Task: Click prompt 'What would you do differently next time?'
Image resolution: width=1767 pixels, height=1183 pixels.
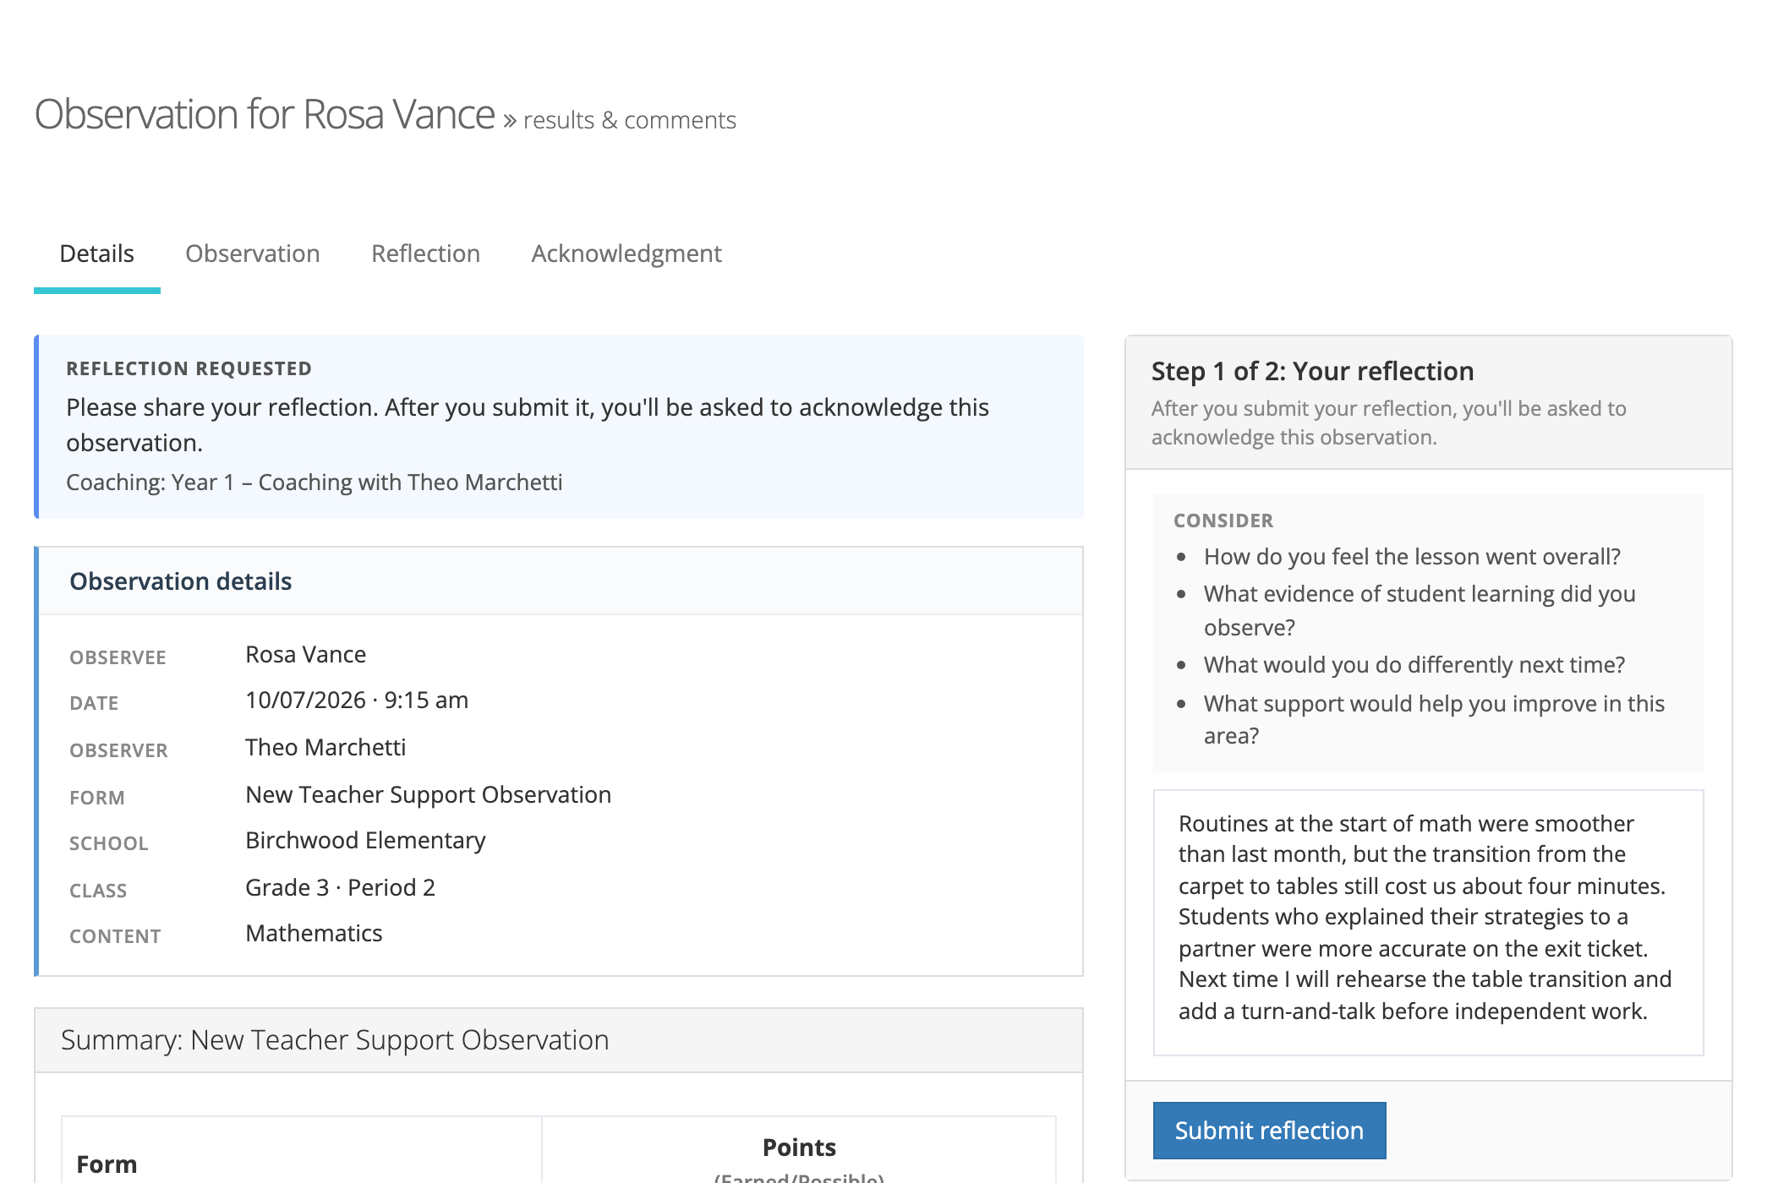Action: tap(1414, 665)
